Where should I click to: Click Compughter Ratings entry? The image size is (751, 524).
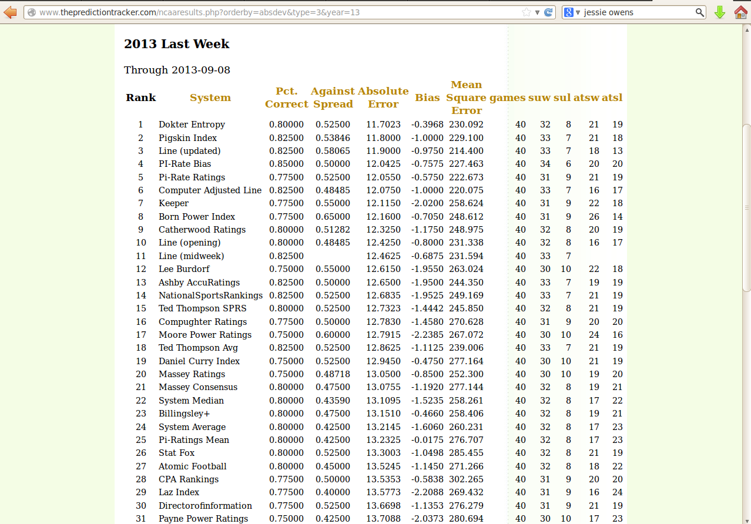tap(203, 322)
